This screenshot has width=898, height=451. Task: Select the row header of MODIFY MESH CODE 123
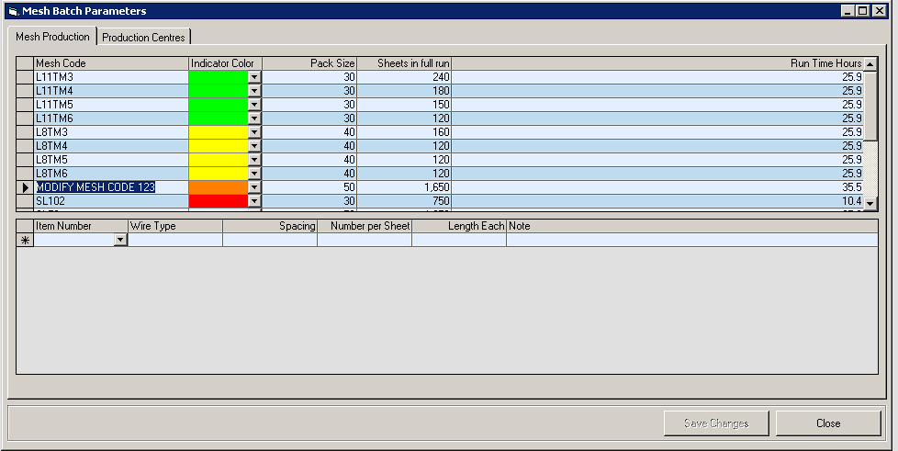click(25, 186)
